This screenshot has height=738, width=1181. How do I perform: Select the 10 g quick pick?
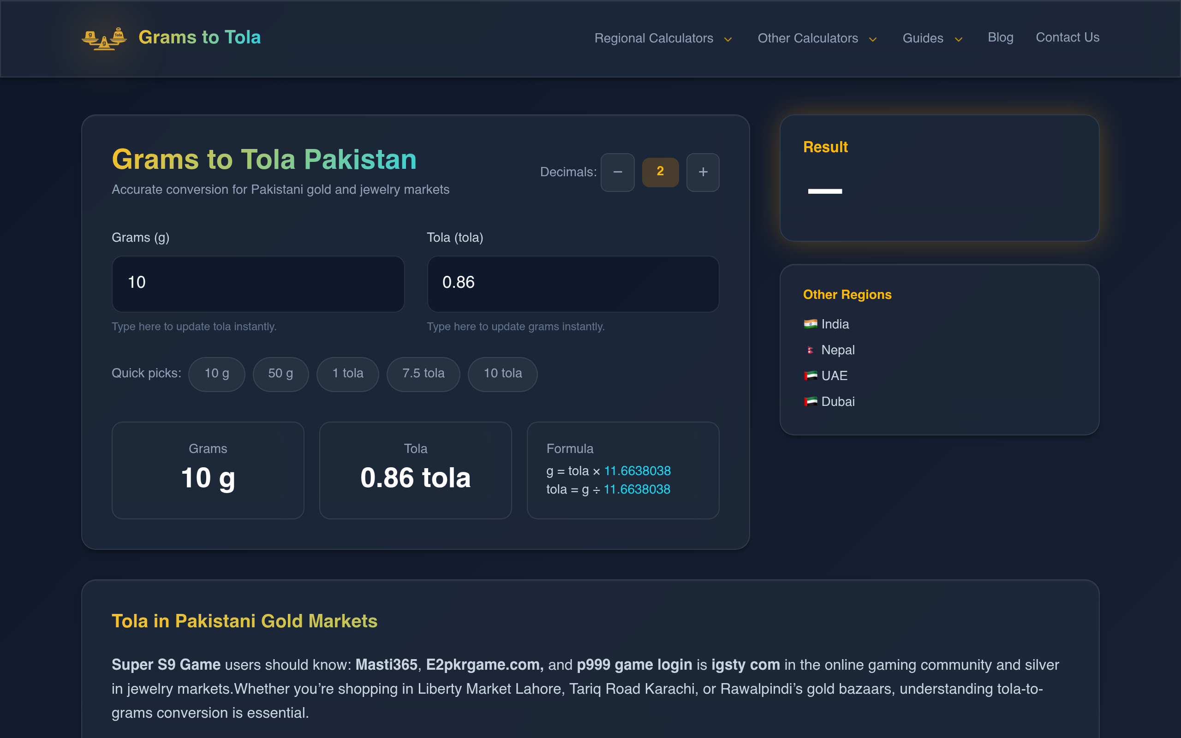(x=217, y=374)
